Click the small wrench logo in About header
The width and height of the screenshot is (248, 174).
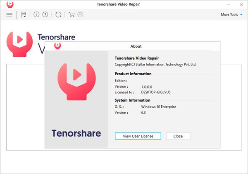click(57, 46)
